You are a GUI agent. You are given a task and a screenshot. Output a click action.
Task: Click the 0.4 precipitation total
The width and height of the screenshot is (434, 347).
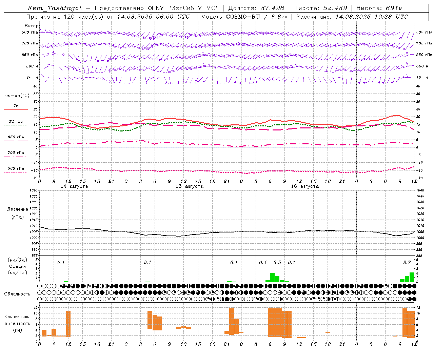[x=263, y=262]
